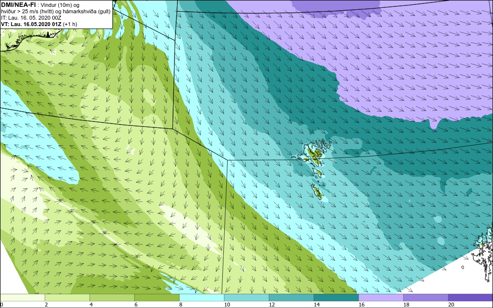
Task: Click the 2–4 m/s light green legend swatch
Action: click(x=67, y=298)
